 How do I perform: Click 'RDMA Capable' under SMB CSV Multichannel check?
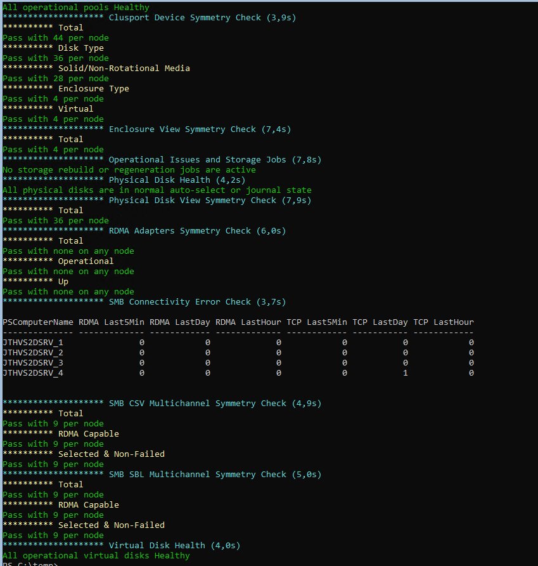click(x=88, y=433)
